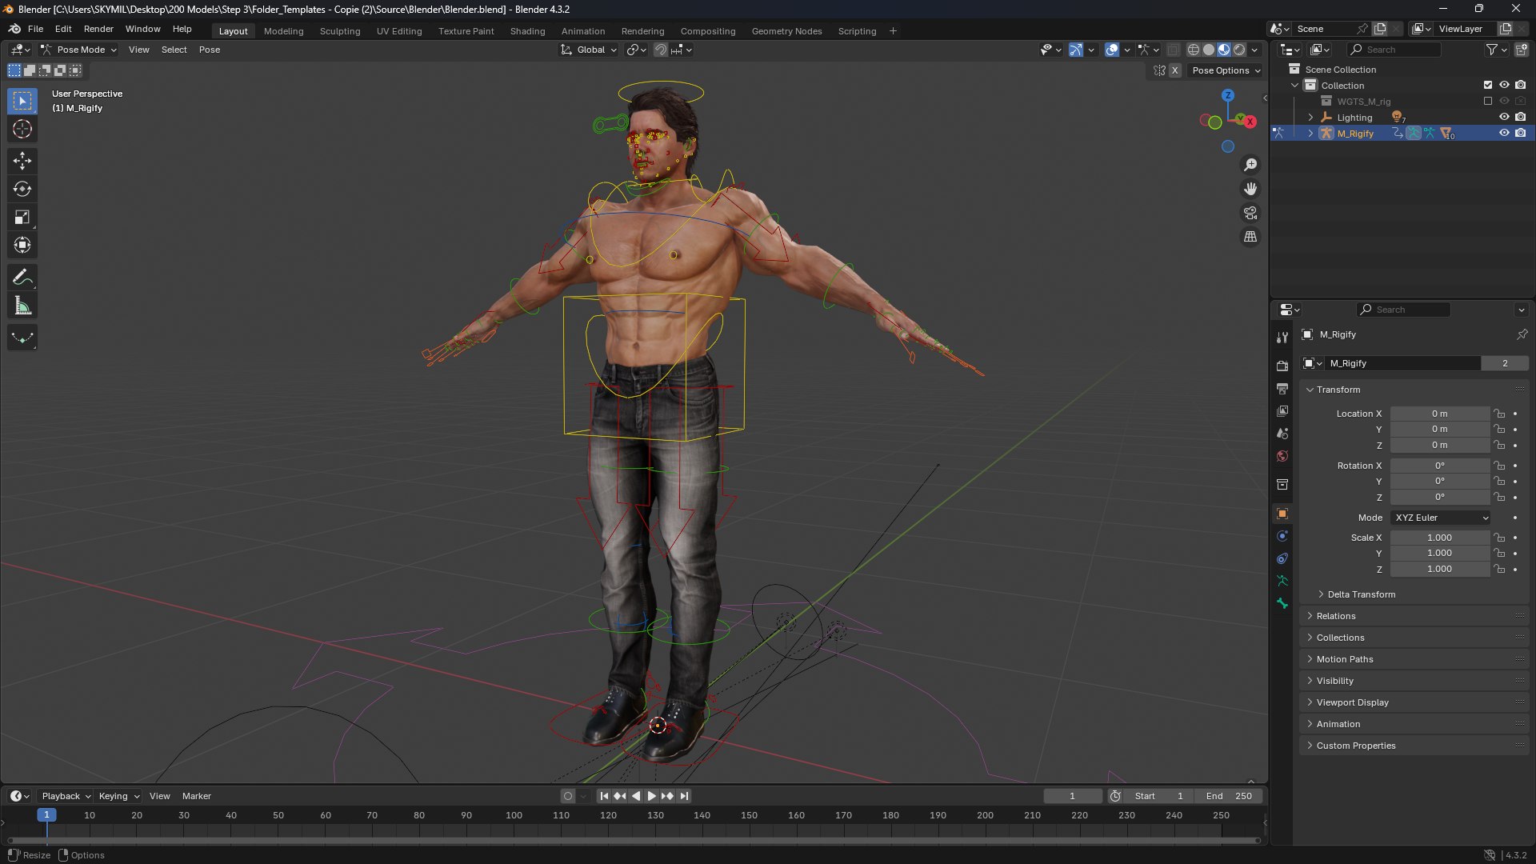Image resolution: width=1536 pixels, height=864 pixels.
Task: Jump to the timeline end frame
Action: click(684, 796)
